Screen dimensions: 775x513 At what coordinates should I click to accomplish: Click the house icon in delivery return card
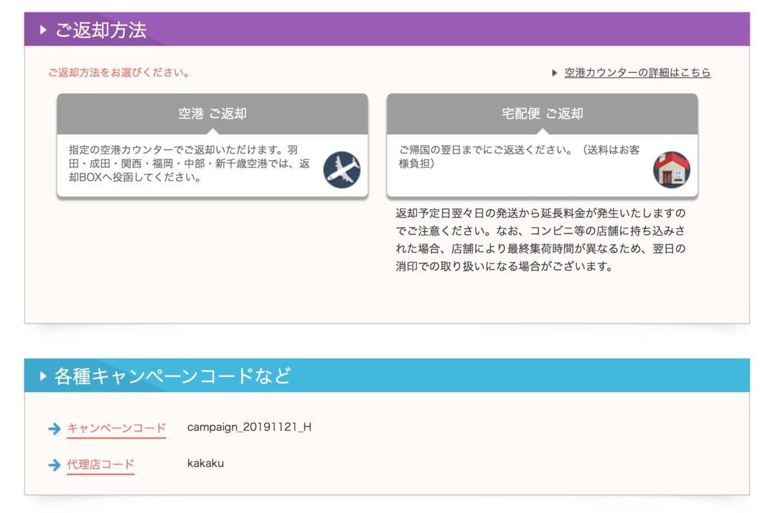(672, 170)
